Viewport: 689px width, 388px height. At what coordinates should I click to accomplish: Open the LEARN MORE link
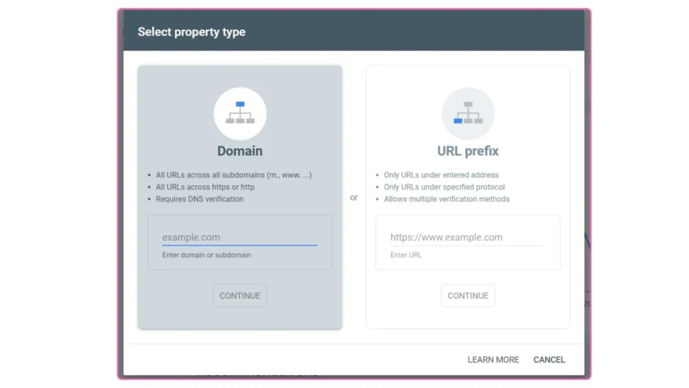493,360
